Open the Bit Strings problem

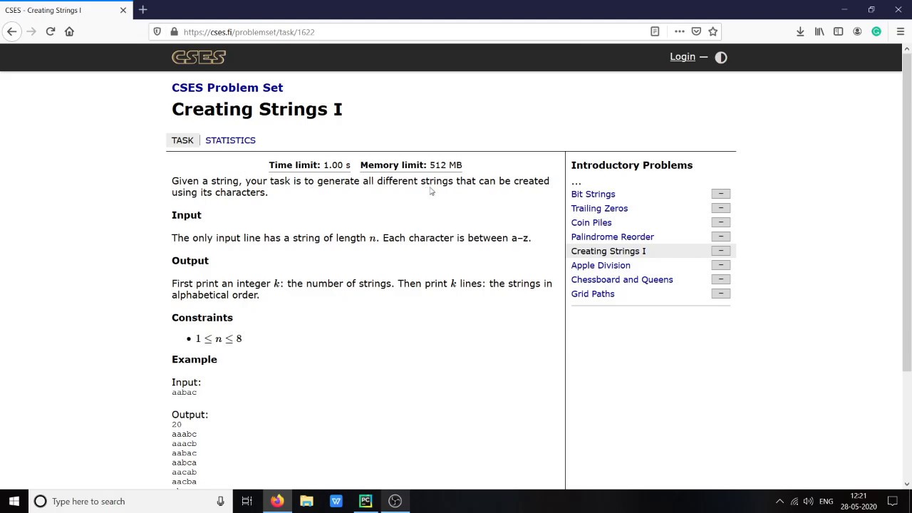point(593,194)
